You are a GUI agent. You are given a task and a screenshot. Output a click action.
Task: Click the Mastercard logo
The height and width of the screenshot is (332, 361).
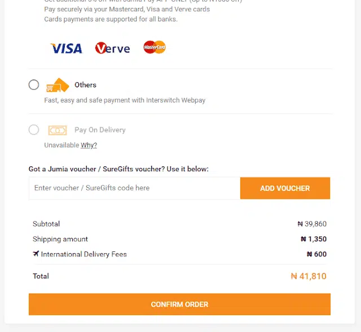click(x=154, y=47)
